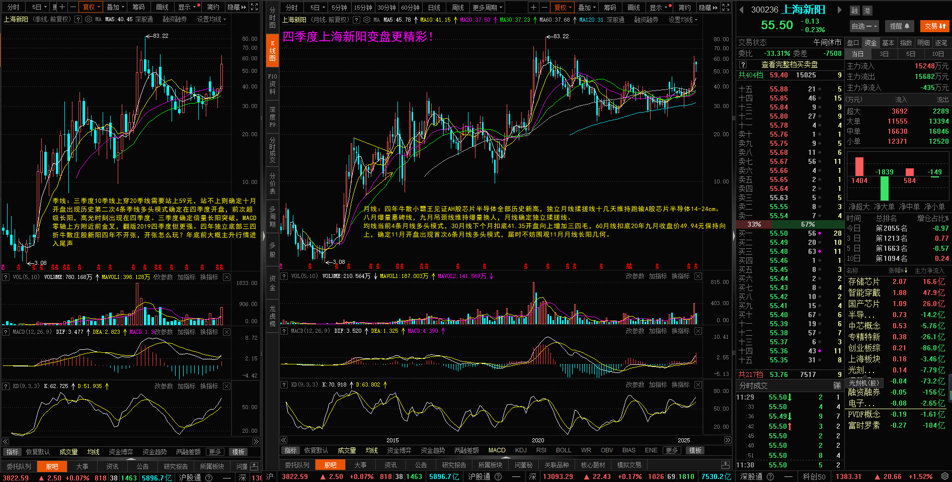Click 查看完整档买卖盘 link
This screenshot has width=952, height=482.
[789, 64]
